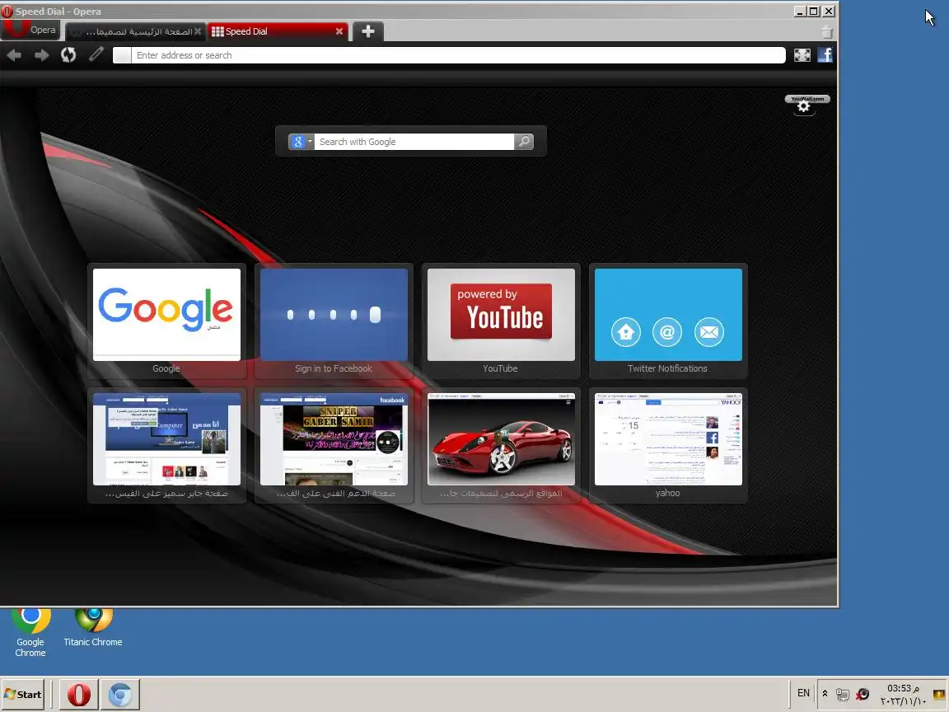Open the EN language indicator
The width and height of the screenshot is (949, 712).
[803, 692]
